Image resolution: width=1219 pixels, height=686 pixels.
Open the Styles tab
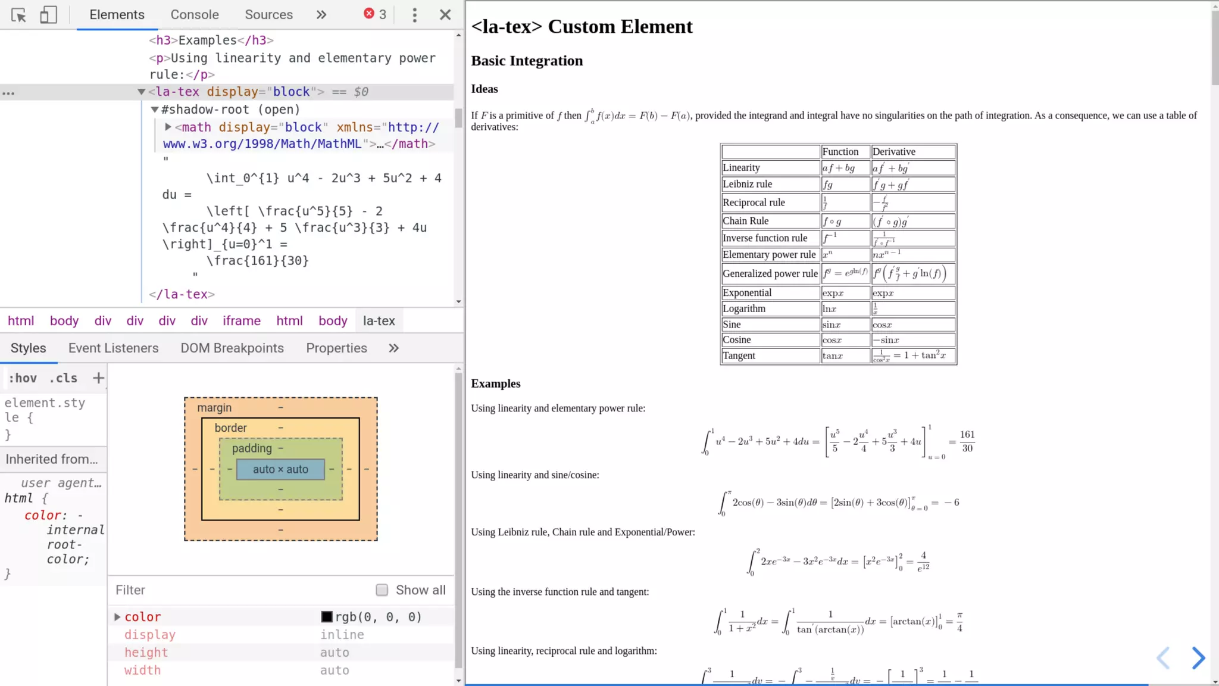[29, 348]
